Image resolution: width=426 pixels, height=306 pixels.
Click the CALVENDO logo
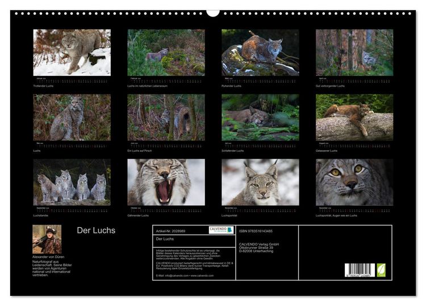[221, 230]
